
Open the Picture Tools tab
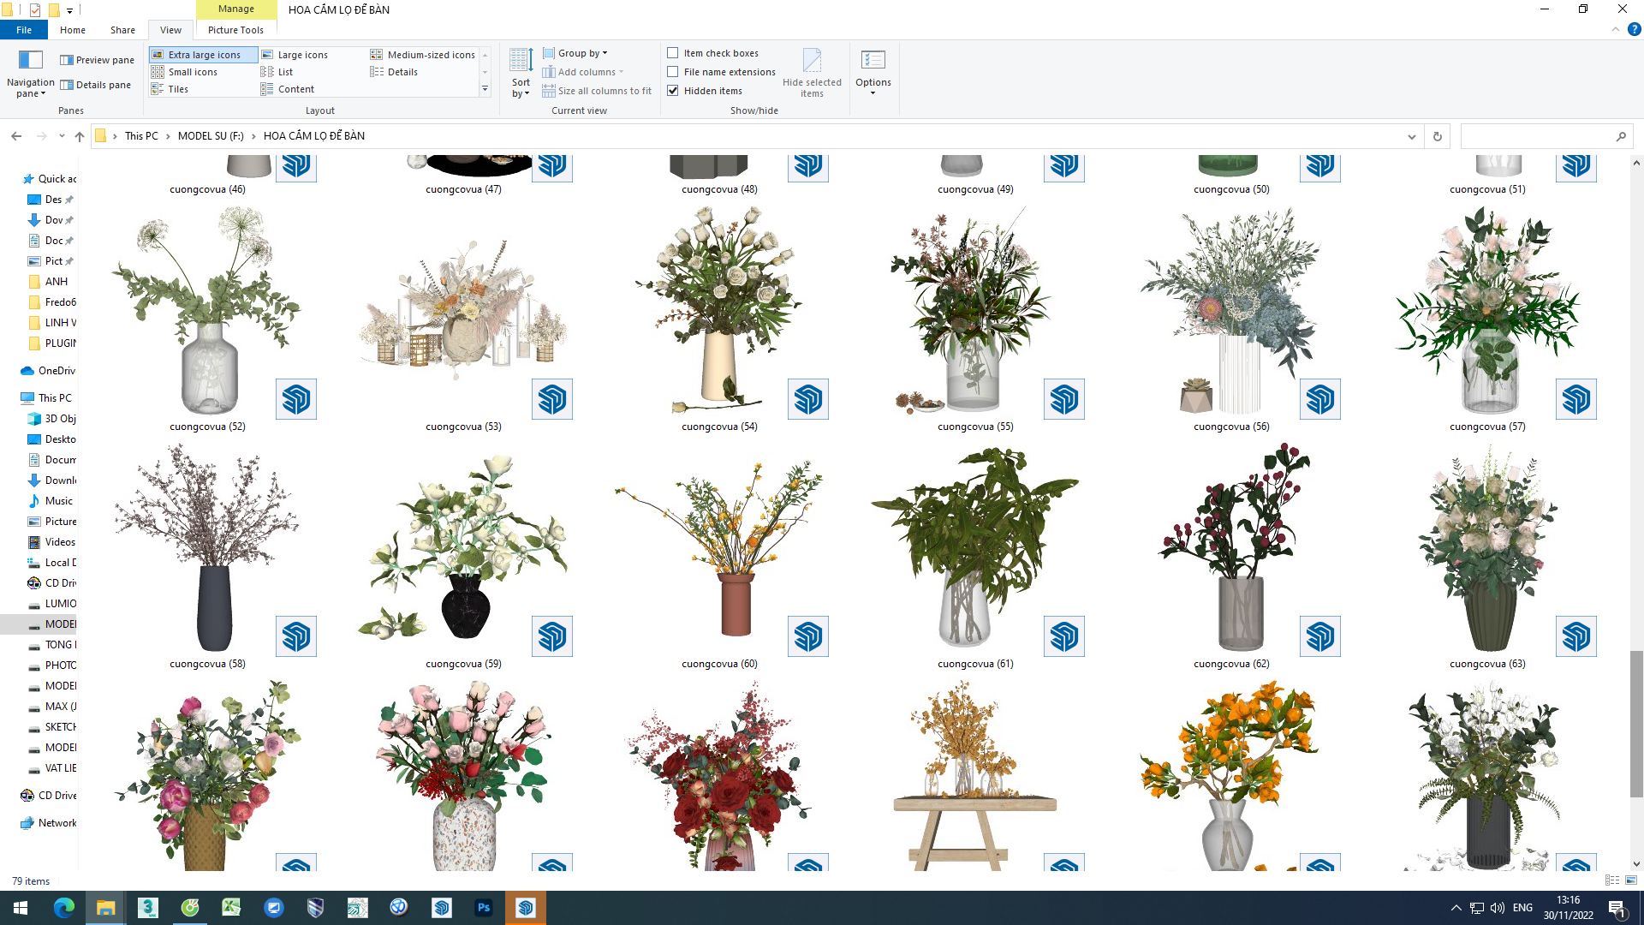point(235,30)
